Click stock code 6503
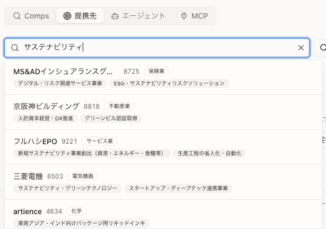 55,177
